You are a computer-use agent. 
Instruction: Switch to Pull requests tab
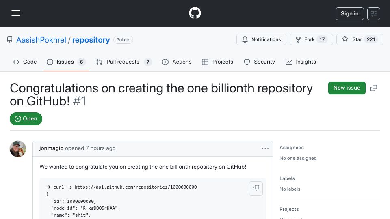pyautogui.click(x=124, y=62)
